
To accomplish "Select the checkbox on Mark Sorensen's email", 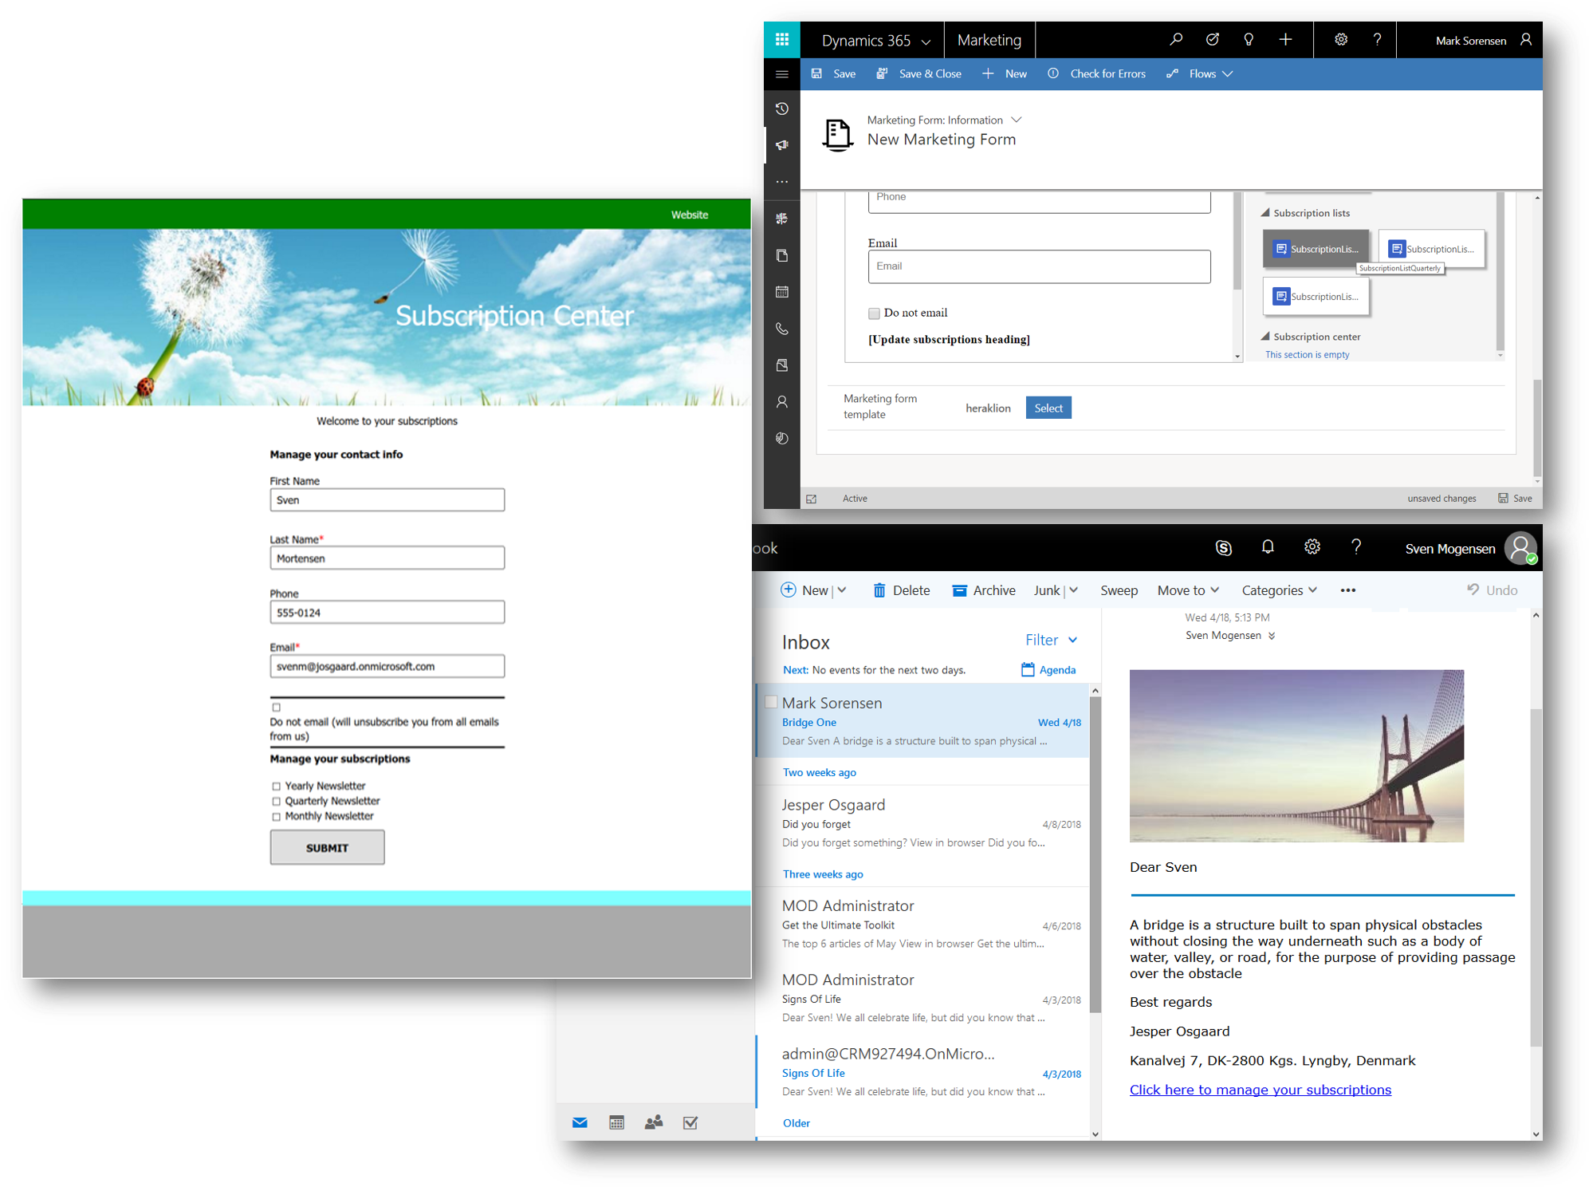I will [x=771, y=701].
